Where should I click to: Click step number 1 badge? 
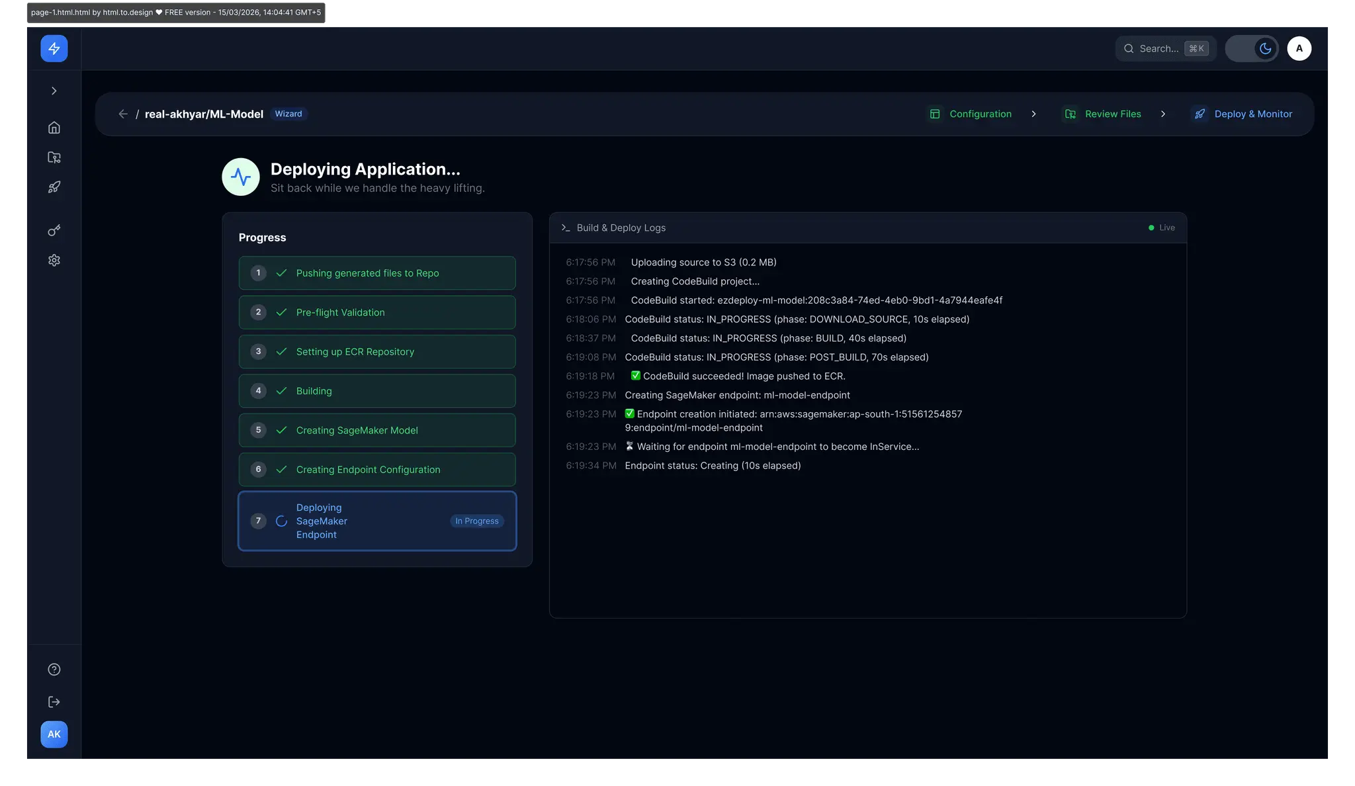pyautogui.click(x=258, y=273)
